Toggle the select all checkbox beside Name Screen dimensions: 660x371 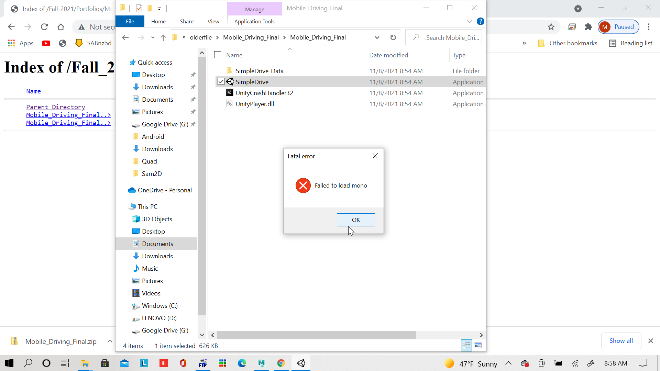pyautogui.click(x=218, y=55)
